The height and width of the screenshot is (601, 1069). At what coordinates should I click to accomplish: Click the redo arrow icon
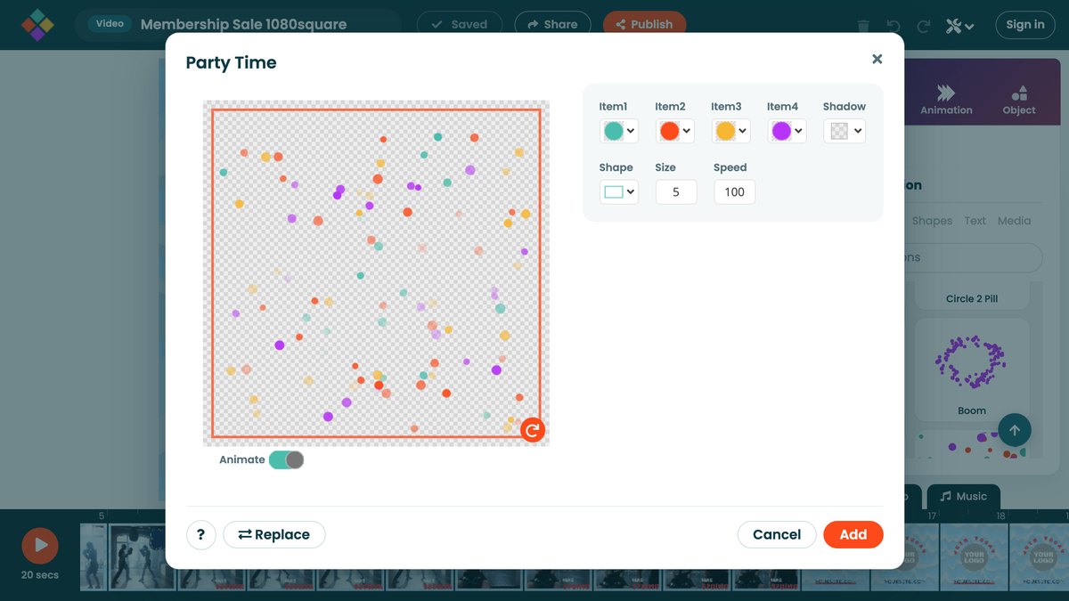924,26
